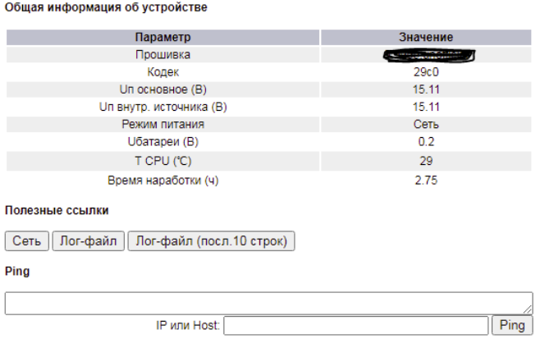
Task: Select the Значение column header
Action: coord(426,37)
